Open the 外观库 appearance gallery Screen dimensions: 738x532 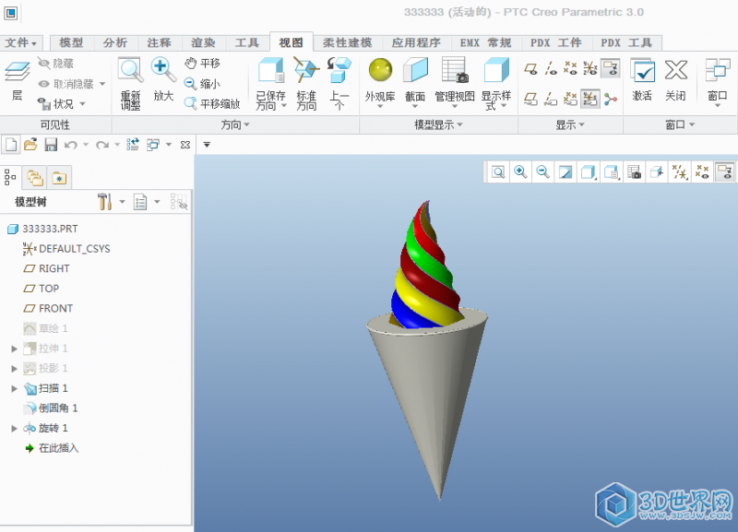click(x=380, y=83)
